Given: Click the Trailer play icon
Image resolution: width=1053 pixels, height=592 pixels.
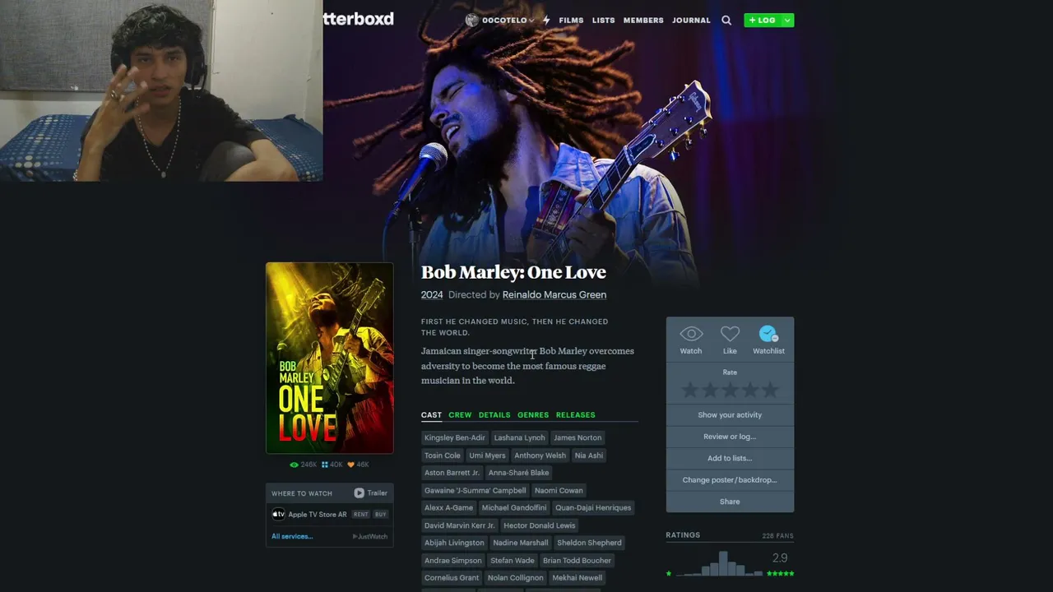Looking at the screenshot, I should [360, 493].
